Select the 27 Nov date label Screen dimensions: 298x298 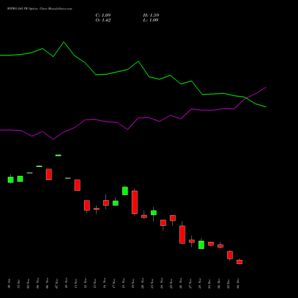click(190, 284)
